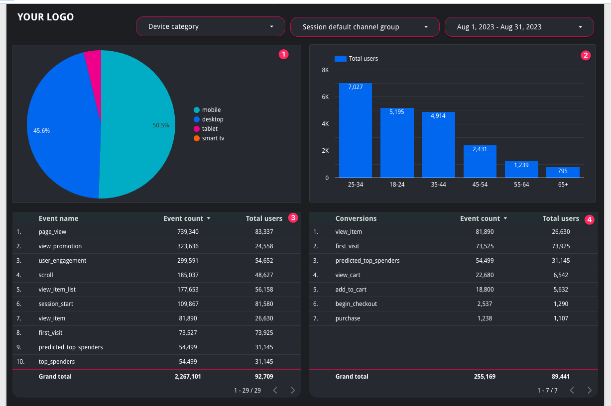Open the Aug 2023 date range picker

(519, 27)
